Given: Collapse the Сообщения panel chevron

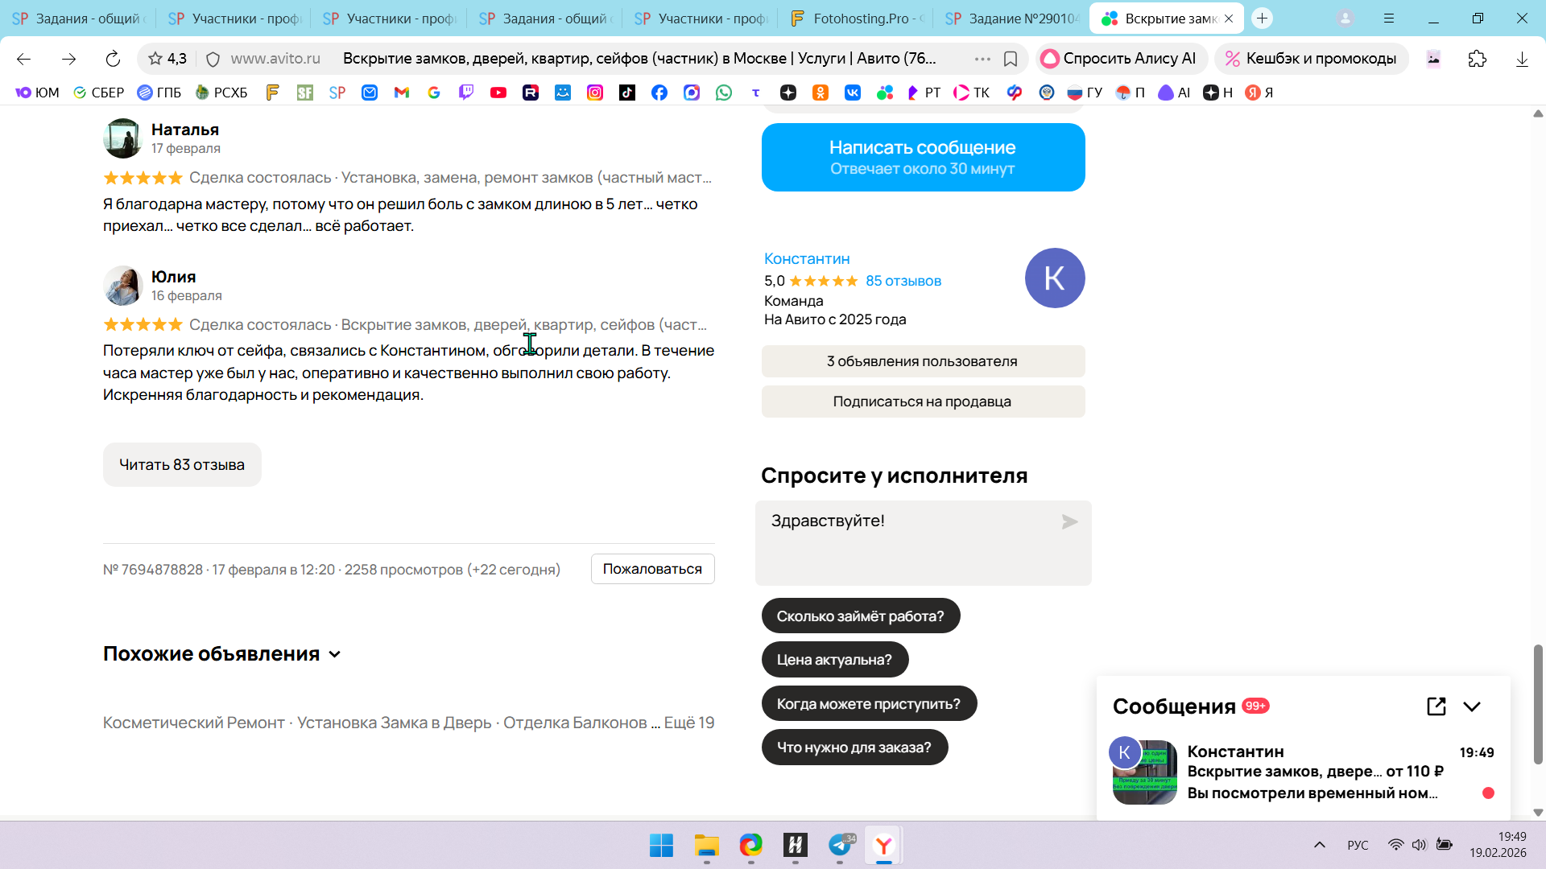Looking at the screenshot, I should (x=1472, y=706).
